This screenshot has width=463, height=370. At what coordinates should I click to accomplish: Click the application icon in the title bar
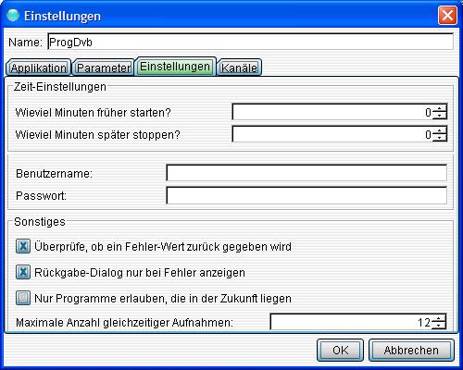[x=13, y=16]
